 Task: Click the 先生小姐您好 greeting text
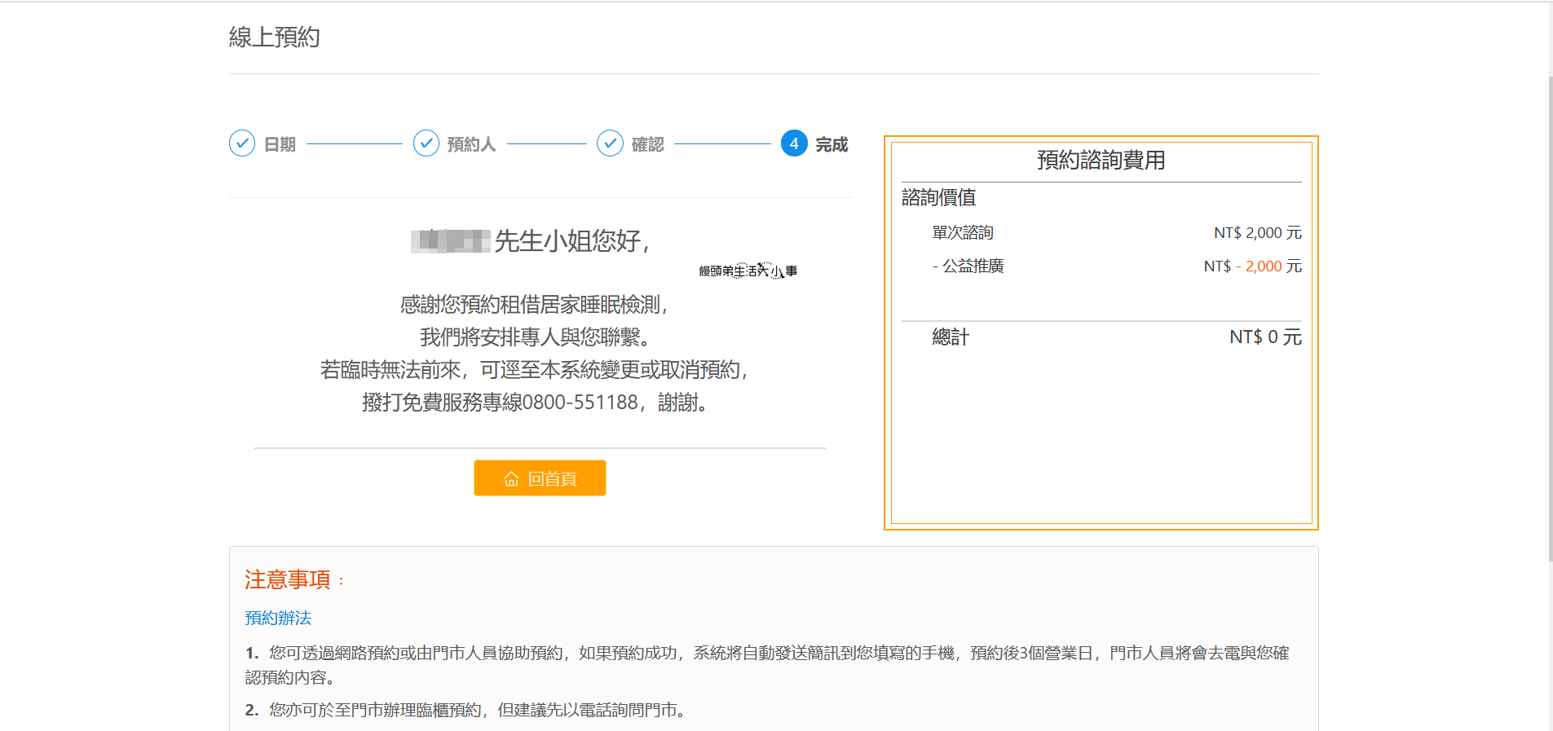click(x=571, y=240)
